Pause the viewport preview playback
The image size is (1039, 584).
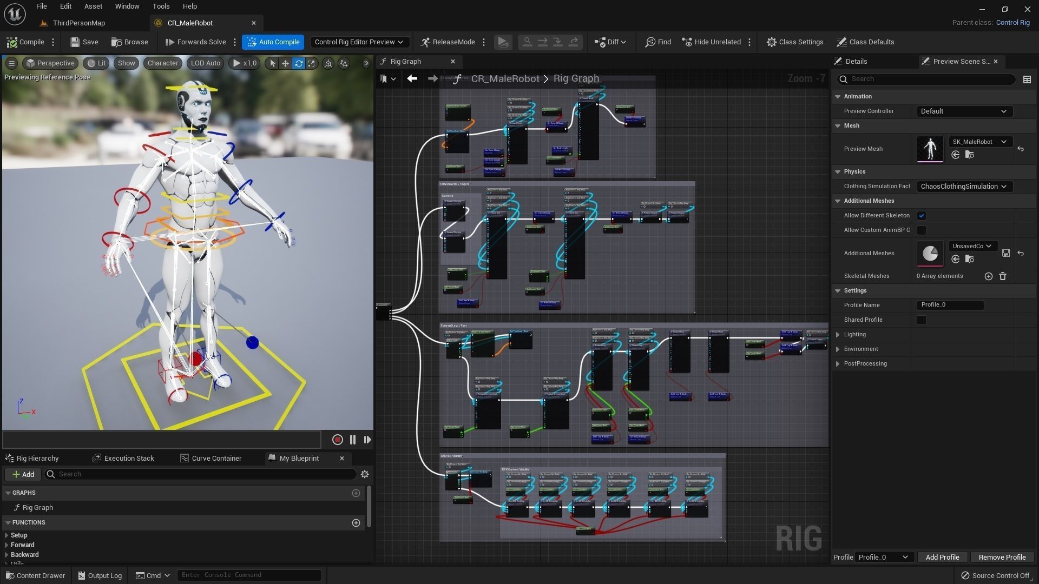(353, 440)
